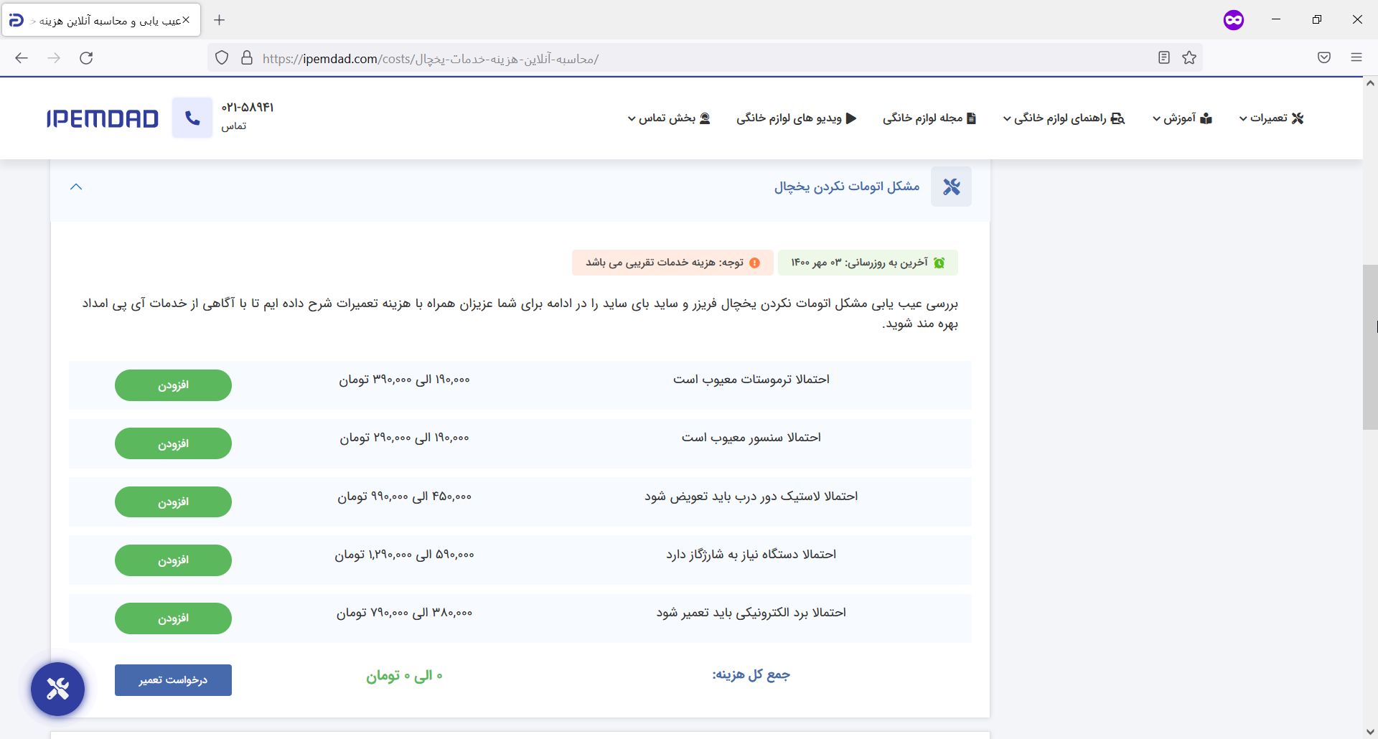Bookmark this page with the star icon
The width and height of the screenshot is (1378, 739).
coord(1189,58)
